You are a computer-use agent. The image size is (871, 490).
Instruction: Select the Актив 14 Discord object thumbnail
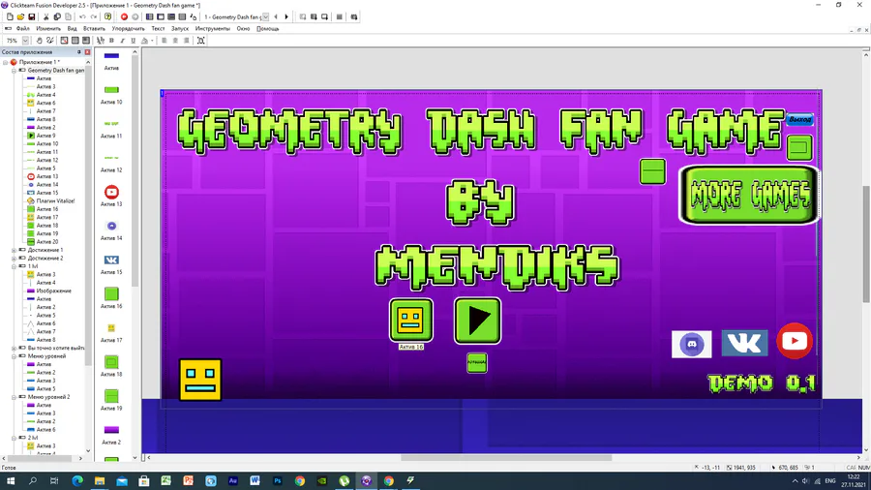click(111, 226)
